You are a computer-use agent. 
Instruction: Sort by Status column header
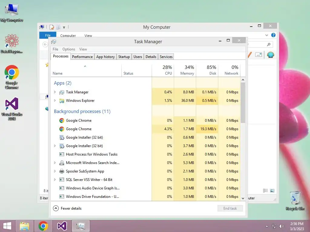pyautogui.click(x=137, y=70)
